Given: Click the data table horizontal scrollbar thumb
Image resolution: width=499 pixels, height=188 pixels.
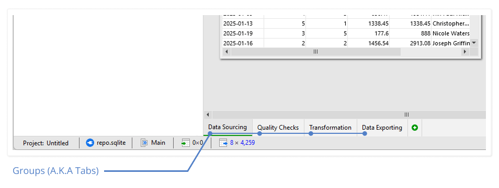Looking at the screenshot, I should click(x=316, y=52).
